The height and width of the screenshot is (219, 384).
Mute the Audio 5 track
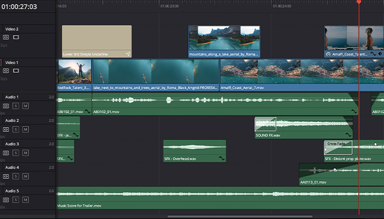pos(25,200)
